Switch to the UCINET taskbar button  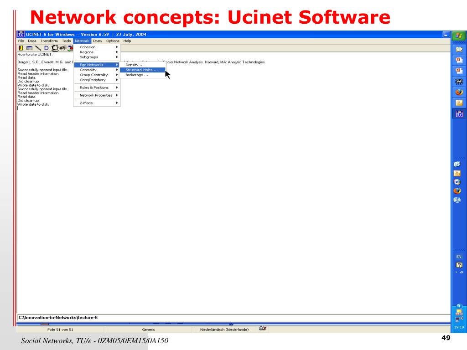pyautogui.click(x=459, y=113)
